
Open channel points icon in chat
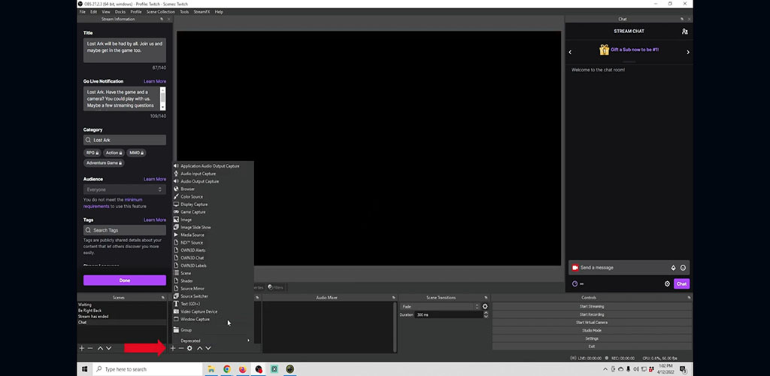(x=574, y=284)
